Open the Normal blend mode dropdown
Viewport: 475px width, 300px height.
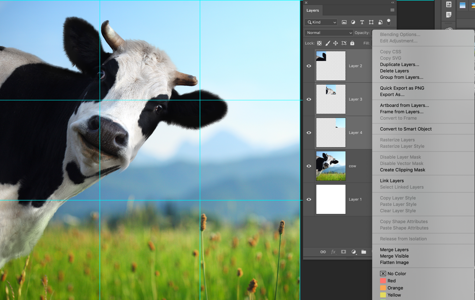click(329, 33)
